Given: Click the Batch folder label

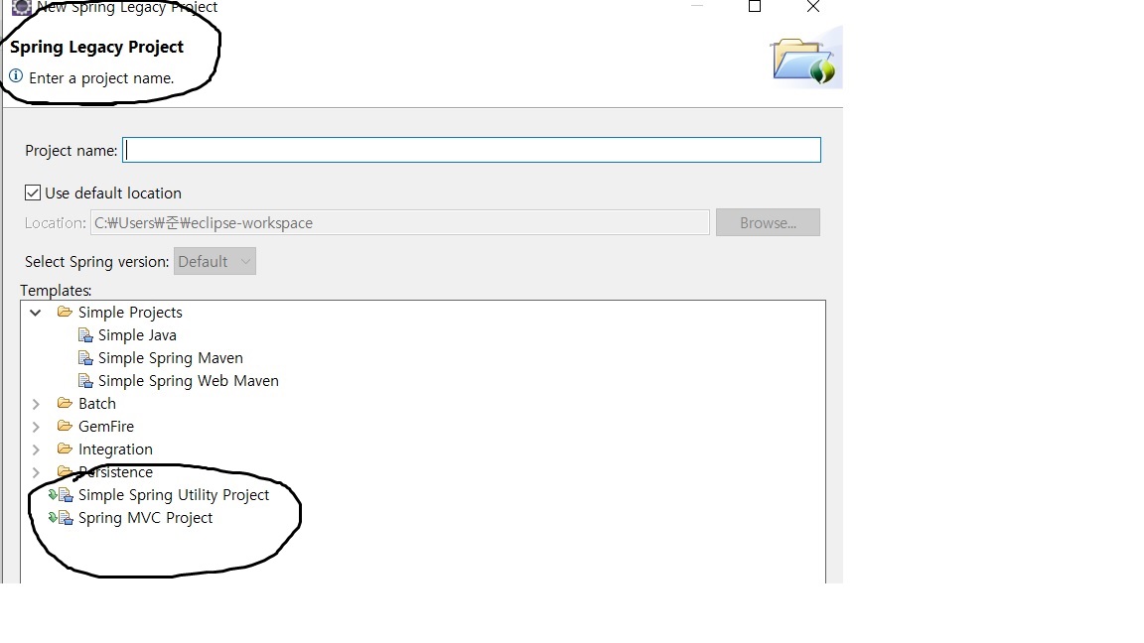Looking at the screenshot, I should (97, 404).
